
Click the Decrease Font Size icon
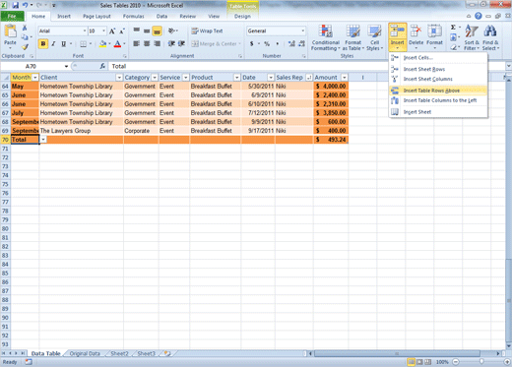tap(122, 31)
